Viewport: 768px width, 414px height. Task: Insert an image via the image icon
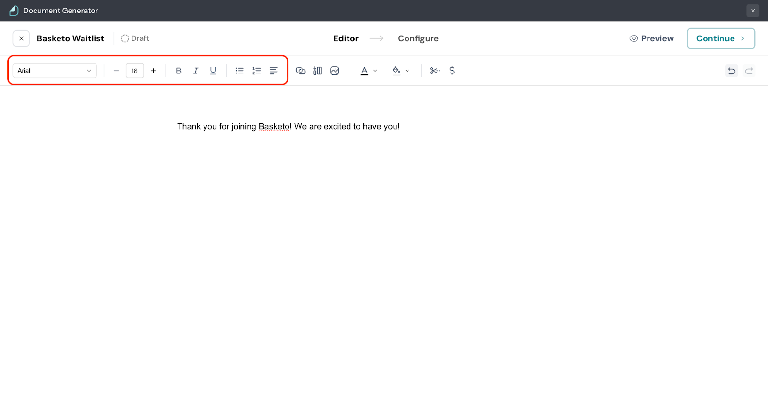(x=335, y=71)
